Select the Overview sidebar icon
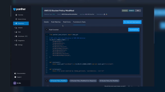Screen dimensions: 165x92 [16, 15]
